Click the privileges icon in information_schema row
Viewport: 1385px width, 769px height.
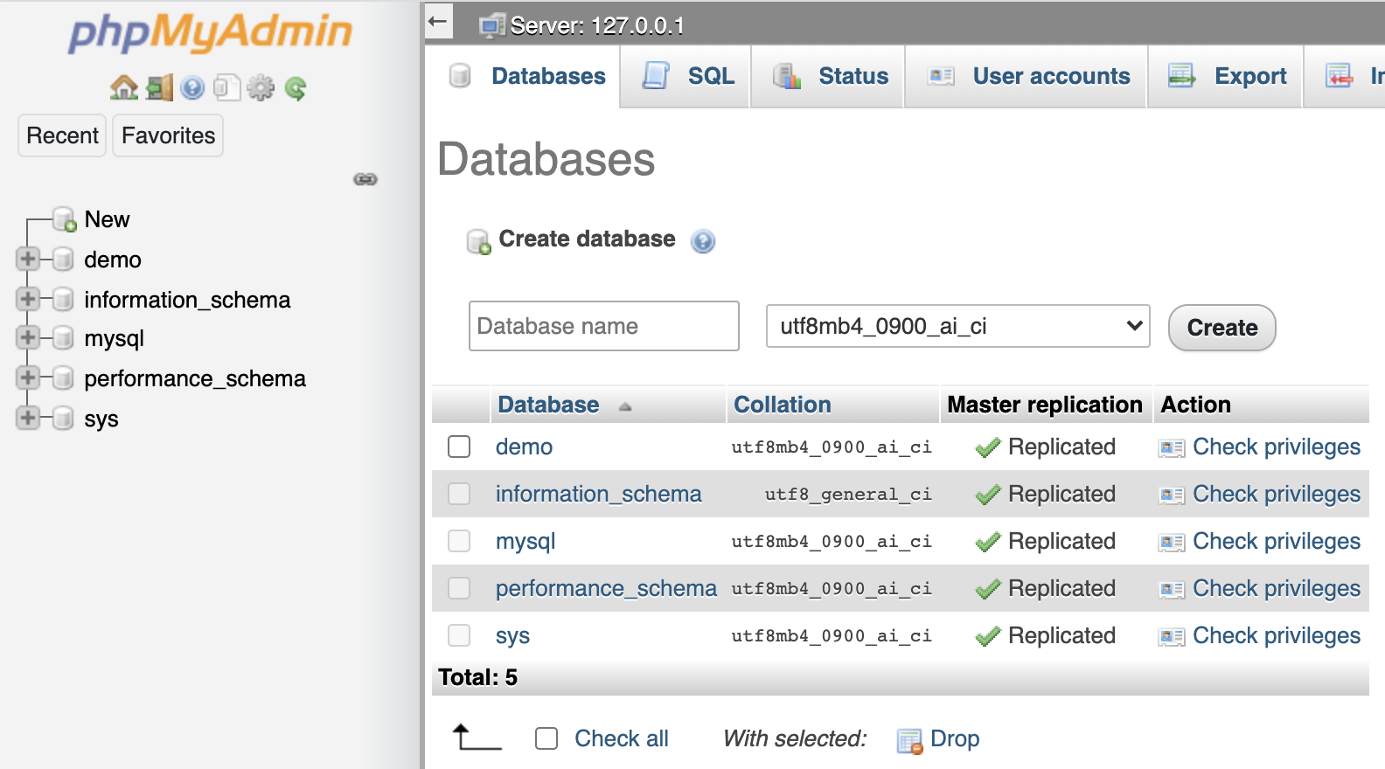pyautogui.click(x=1172, y=495)
